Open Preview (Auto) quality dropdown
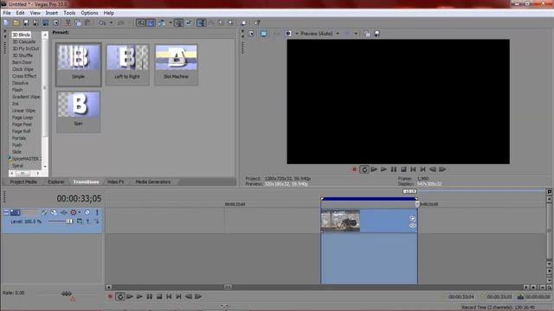The width and height of the screenshot is (554, 311). tap(338, 34)
